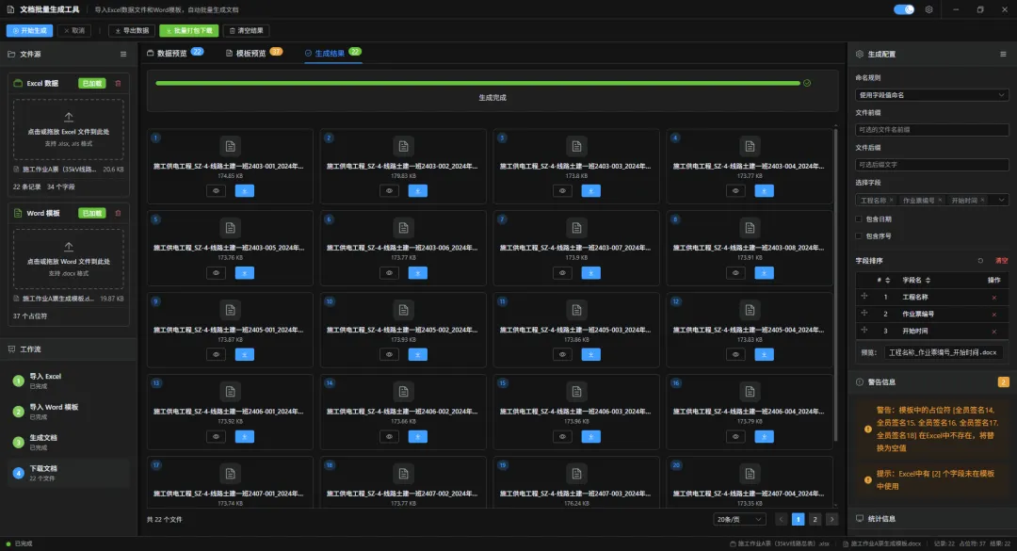The height and width of the screenshot is (551, 1017).
Task: Sort by the 字段名 column arrows
Action: coord(928,281)
